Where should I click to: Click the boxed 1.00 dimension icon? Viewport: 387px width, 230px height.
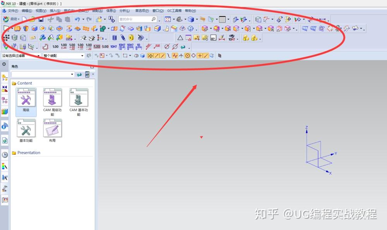[x=97, y=47]
